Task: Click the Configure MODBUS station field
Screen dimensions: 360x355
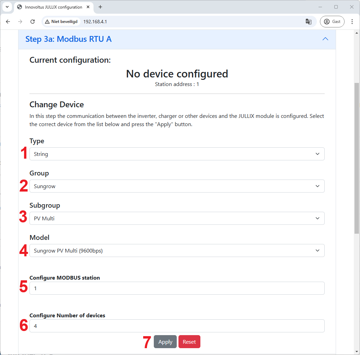Action: pos(177,288)
